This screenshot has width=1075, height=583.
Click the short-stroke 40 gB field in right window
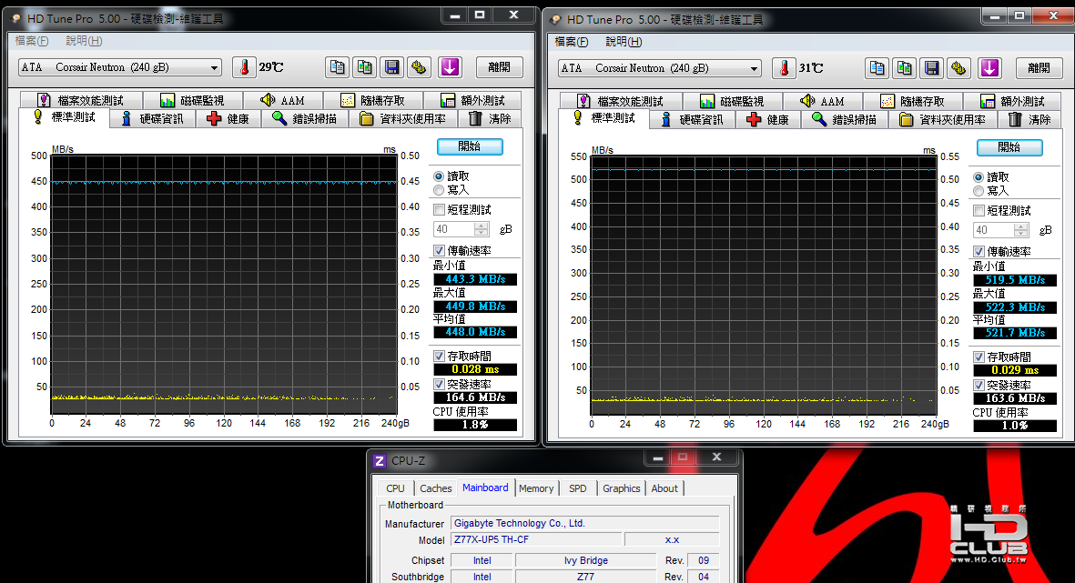point(993,229)
